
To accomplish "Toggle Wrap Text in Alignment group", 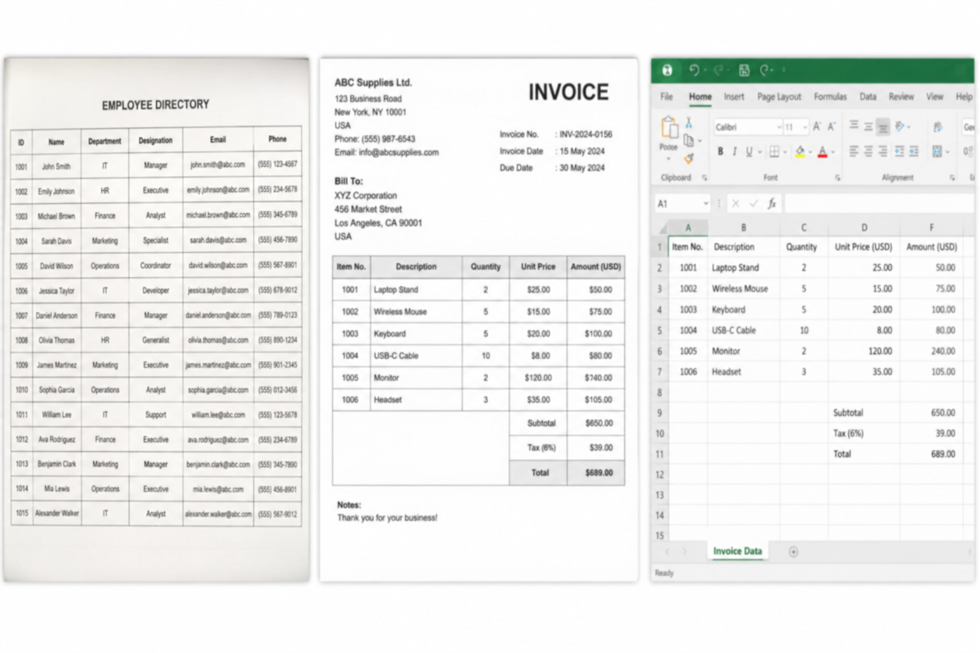I will (x=937, y=127).
